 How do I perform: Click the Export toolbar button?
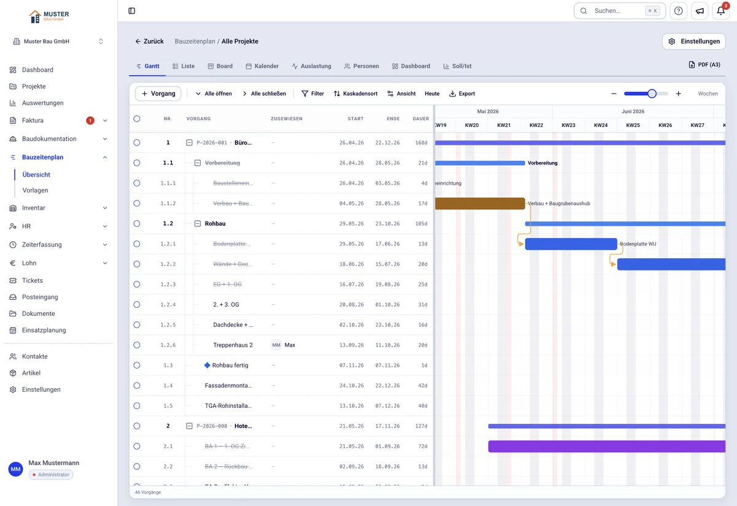point(462,94)
